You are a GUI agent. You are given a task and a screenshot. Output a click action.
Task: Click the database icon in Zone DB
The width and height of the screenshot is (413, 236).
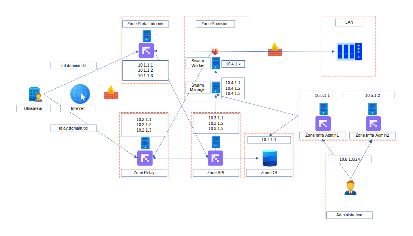269,158
